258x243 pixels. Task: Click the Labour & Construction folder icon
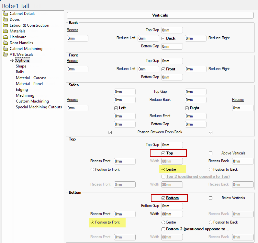point(6,25)
